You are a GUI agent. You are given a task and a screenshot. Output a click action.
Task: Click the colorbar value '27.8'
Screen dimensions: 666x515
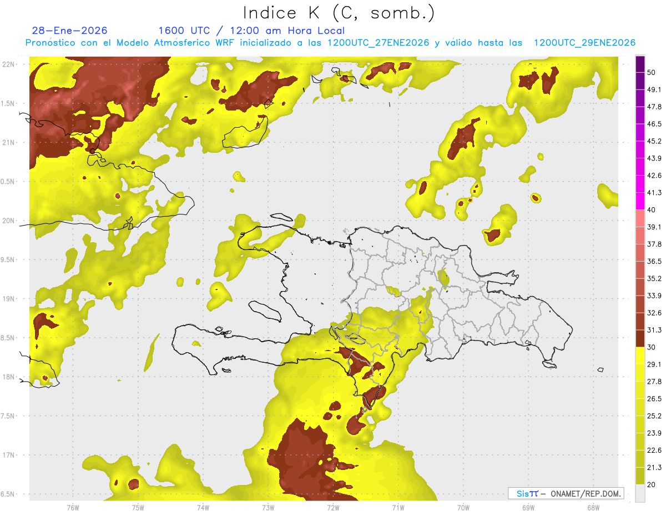654,382
